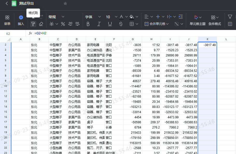Click 合并单元格 merge cells button

(x=157, y=24)
